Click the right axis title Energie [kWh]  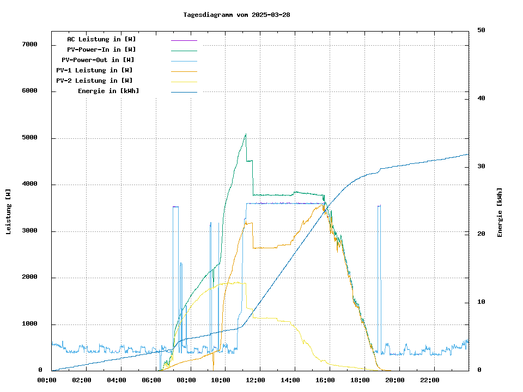(500, 212)
